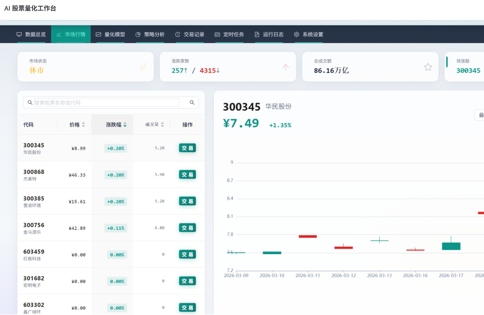Image resolution: width=484 pixels, height=315 pixels.
Task: Click the 2026-03-12 red candlestick
Action: (344, 247)
